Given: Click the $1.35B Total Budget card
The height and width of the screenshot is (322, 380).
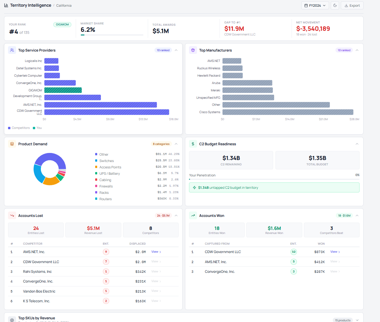Looking at the screenshot, I should point(317,160).
